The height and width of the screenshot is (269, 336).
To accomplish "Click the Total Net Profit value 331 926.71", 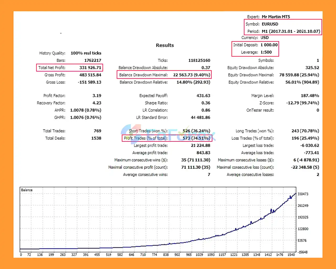I will 90,68.
